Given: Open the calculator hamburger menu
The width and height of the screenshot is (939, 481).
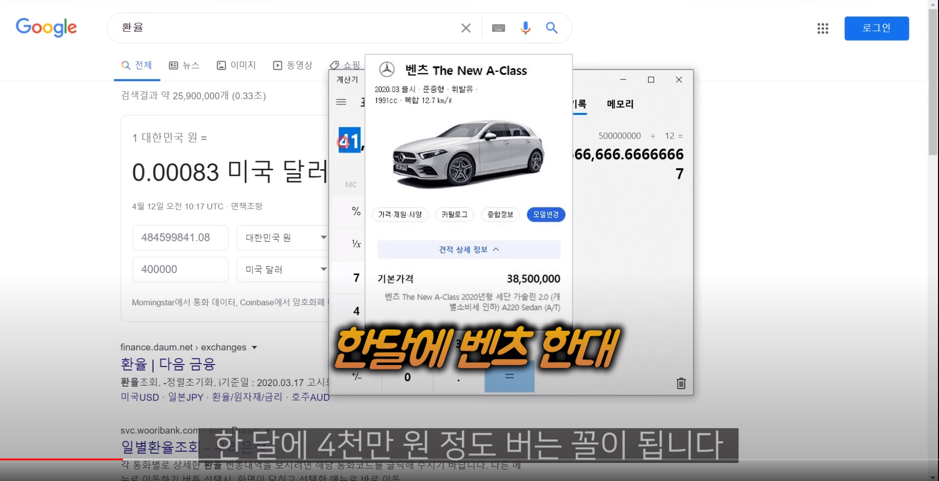Looking at the screenshot, I should point(341,102).
